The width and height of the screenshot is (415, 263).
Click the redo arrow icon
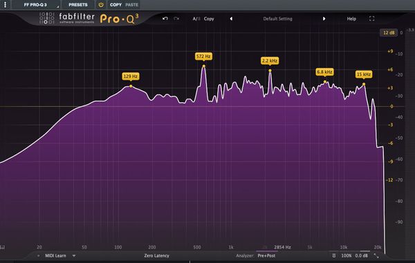[x=176, y=19]
